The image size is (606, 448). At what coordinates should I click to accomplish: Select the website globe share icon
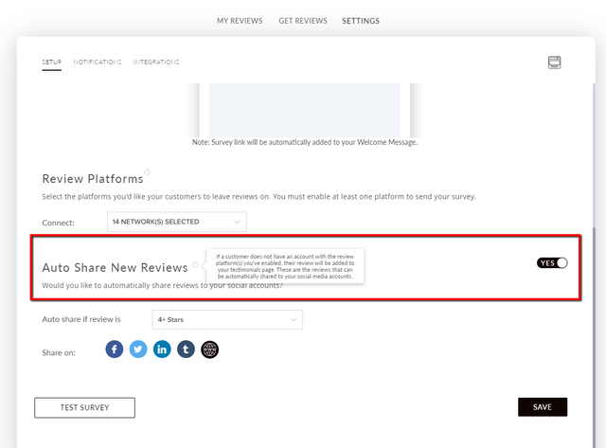click(210, 349)
